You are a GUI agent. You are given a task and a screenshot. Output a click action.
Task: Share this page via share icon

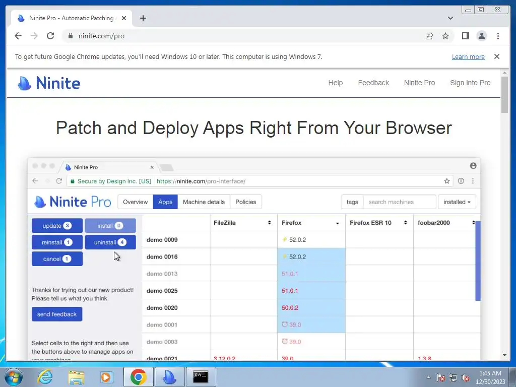tap(429, 36)
